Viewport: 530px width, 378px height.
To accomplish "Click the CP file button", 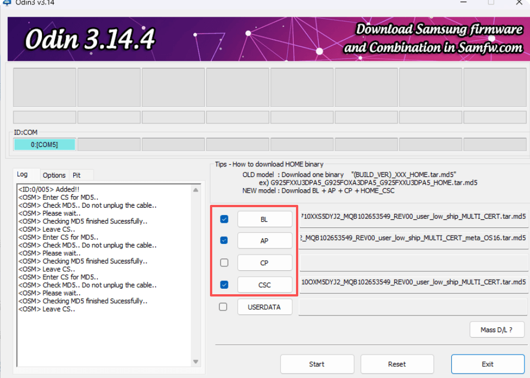I will pos(265,263).
